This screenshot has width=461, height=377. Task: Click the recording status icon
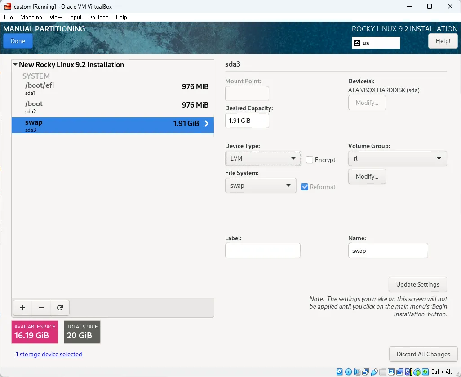(x=400, y=372)
